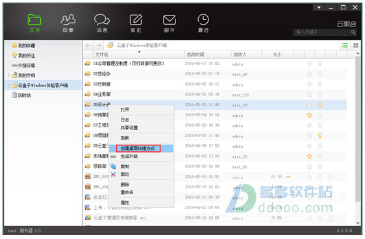This screenshot has width=365, height=239.
Task: Choose 属性 from context menu
Action: [x=142, y=203]
